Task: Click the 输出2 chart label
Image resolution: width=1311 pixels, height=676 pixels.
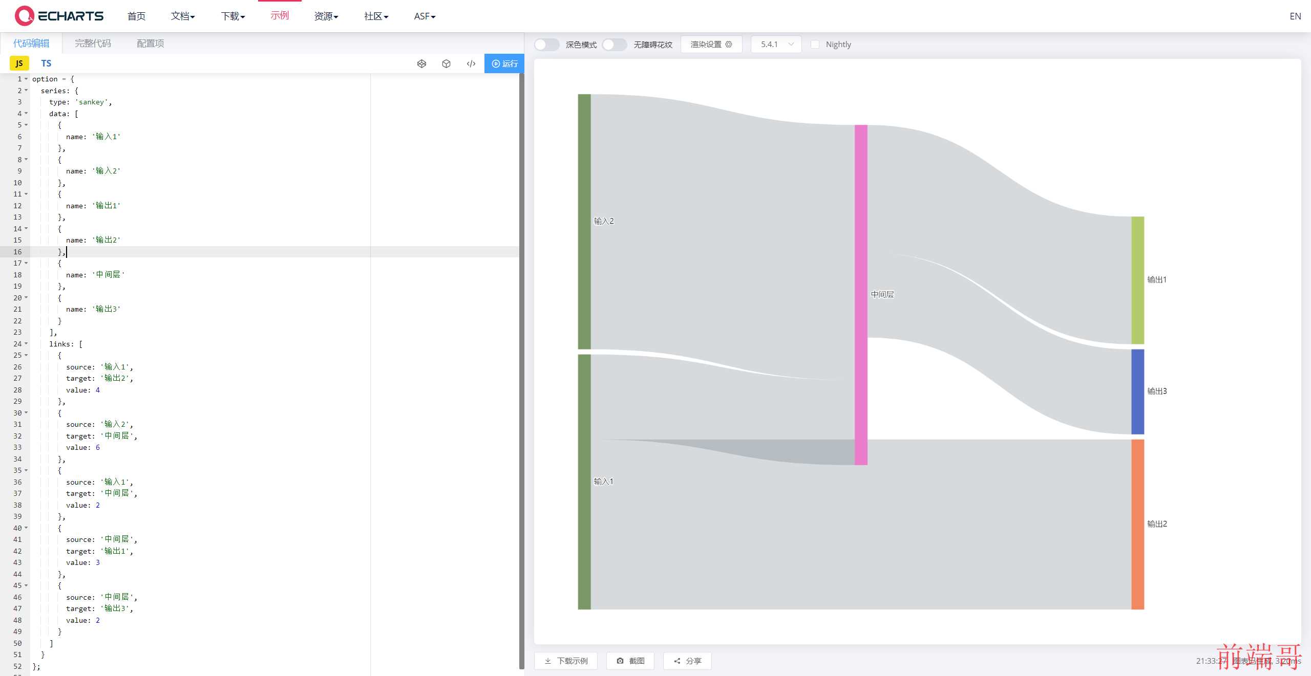Action: pyautogui.click(x=1156, y=524)
